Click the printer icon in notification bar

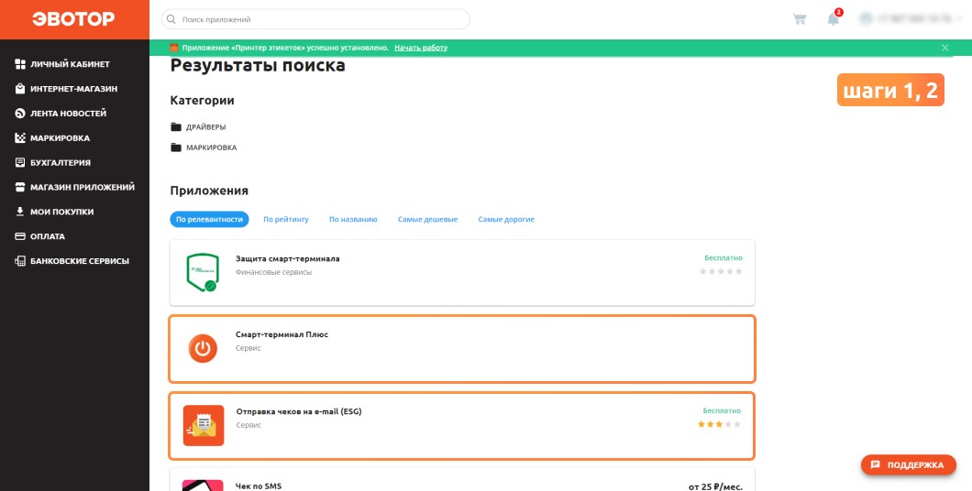tap(174, 48)
